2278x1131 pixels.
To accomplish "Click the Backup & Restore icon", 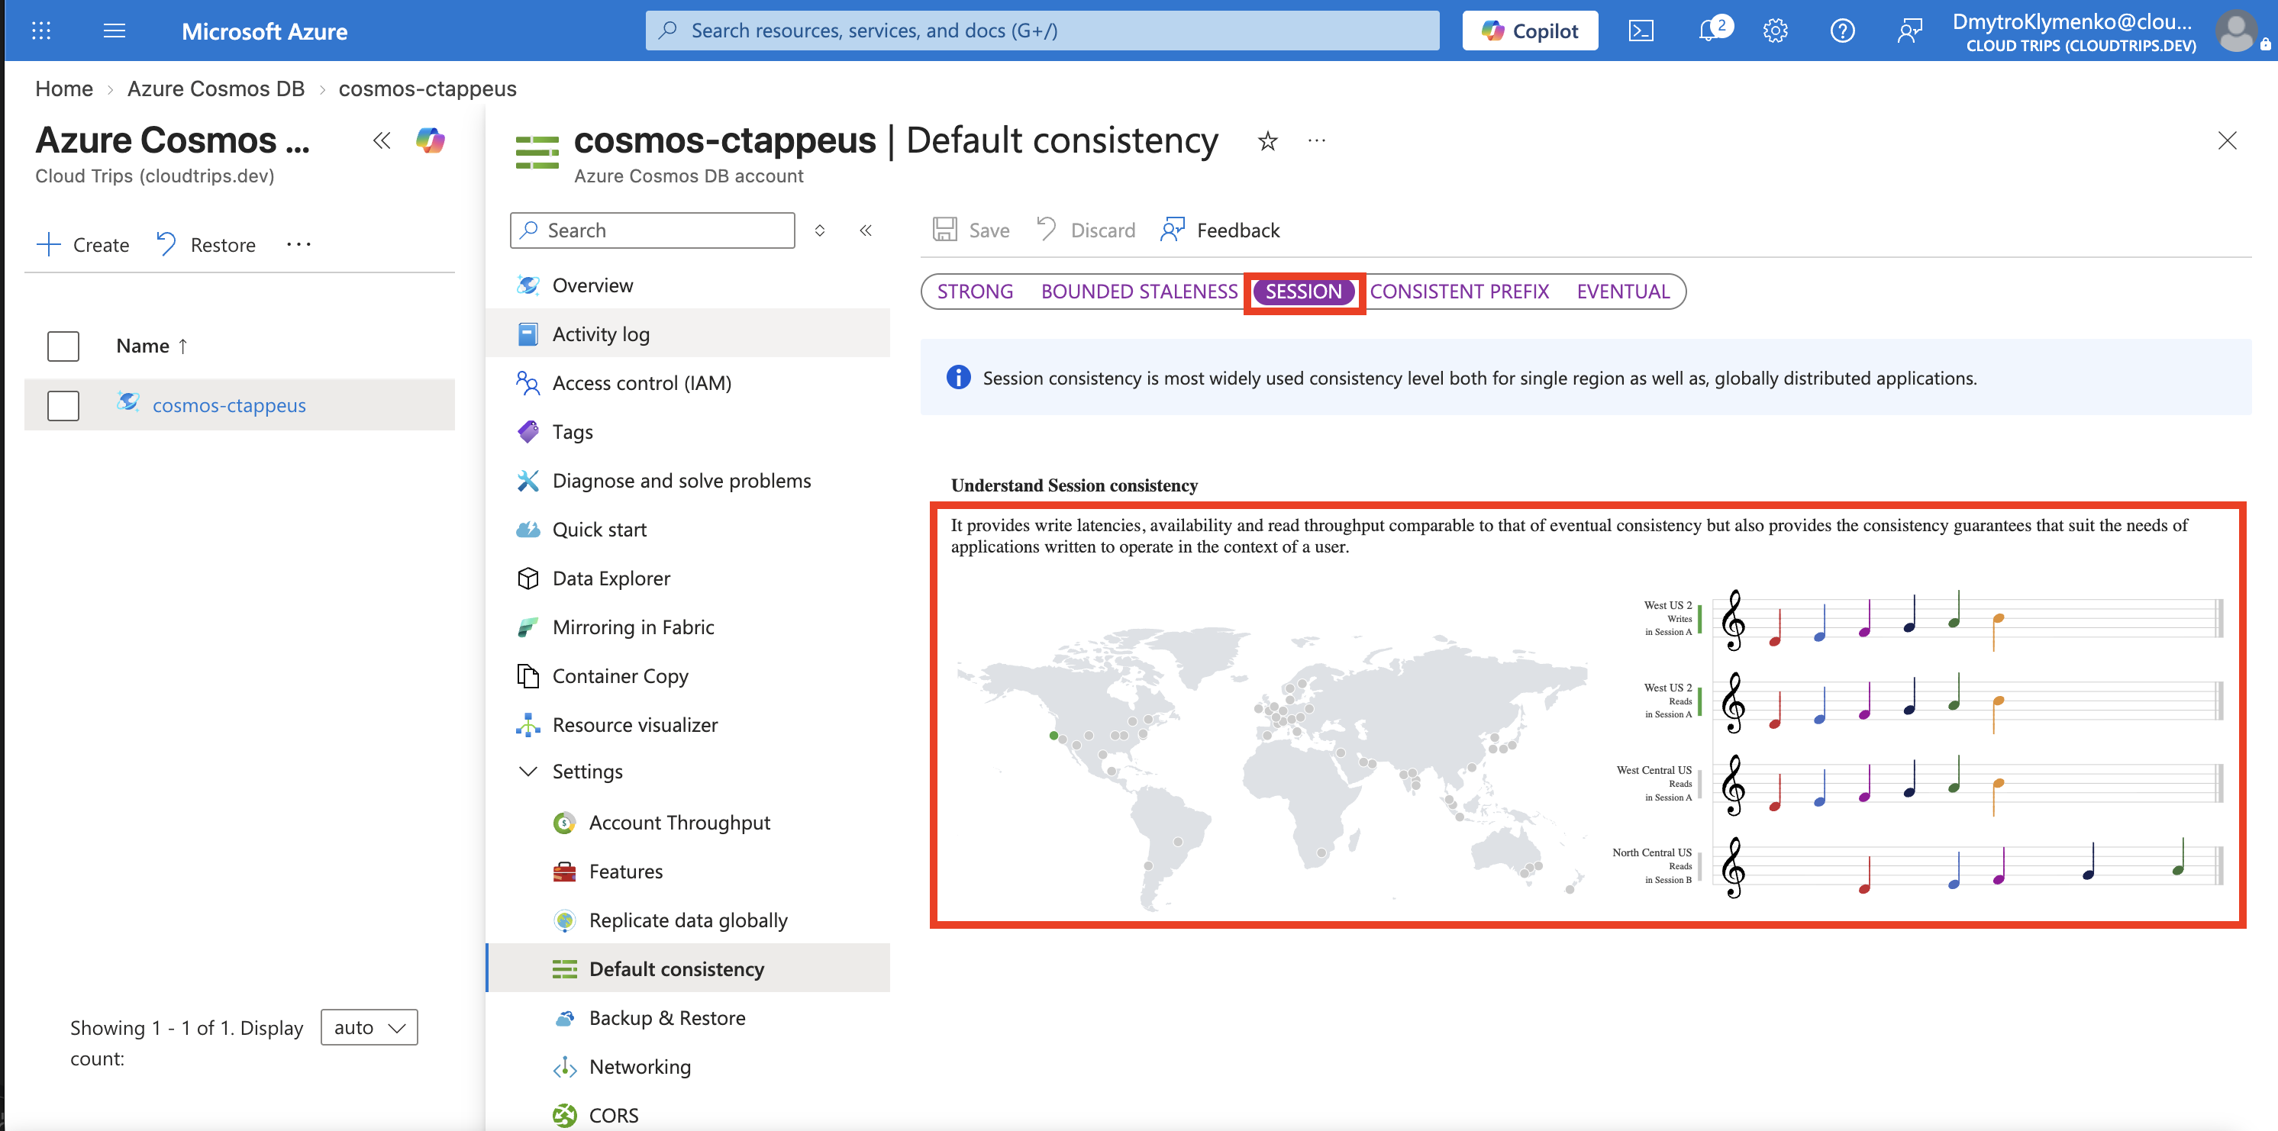I will click(564, 1018).
